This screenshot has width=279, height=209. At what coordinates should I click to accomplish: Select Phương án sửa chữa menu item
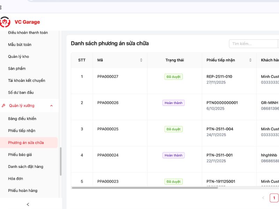pos(26,142)
